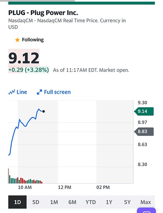Switch to the 5D range tab

click(x=36, y=202)
